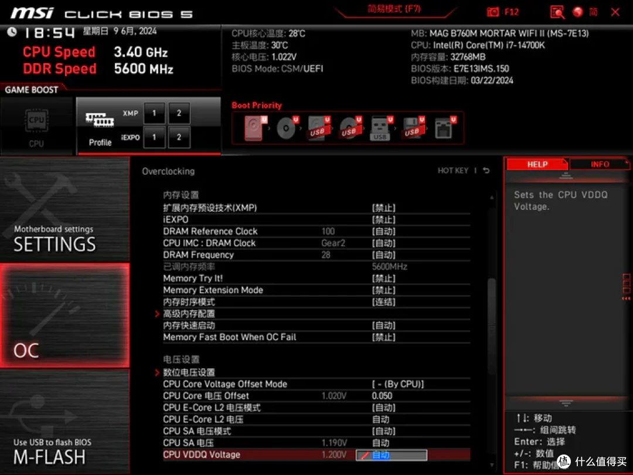Select the hard disk boot device icon
The height and width of the screenshot is (475, 633).
(255, 128)
